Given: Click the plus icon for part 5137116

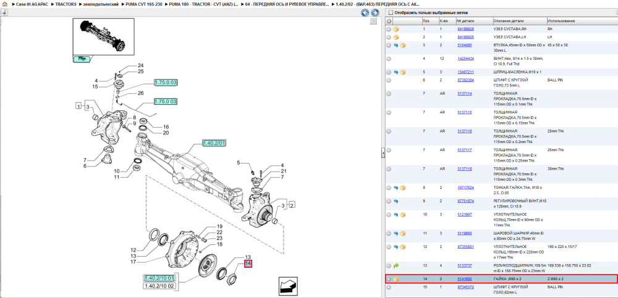Looking at the screenshot, I should (389, 131).
